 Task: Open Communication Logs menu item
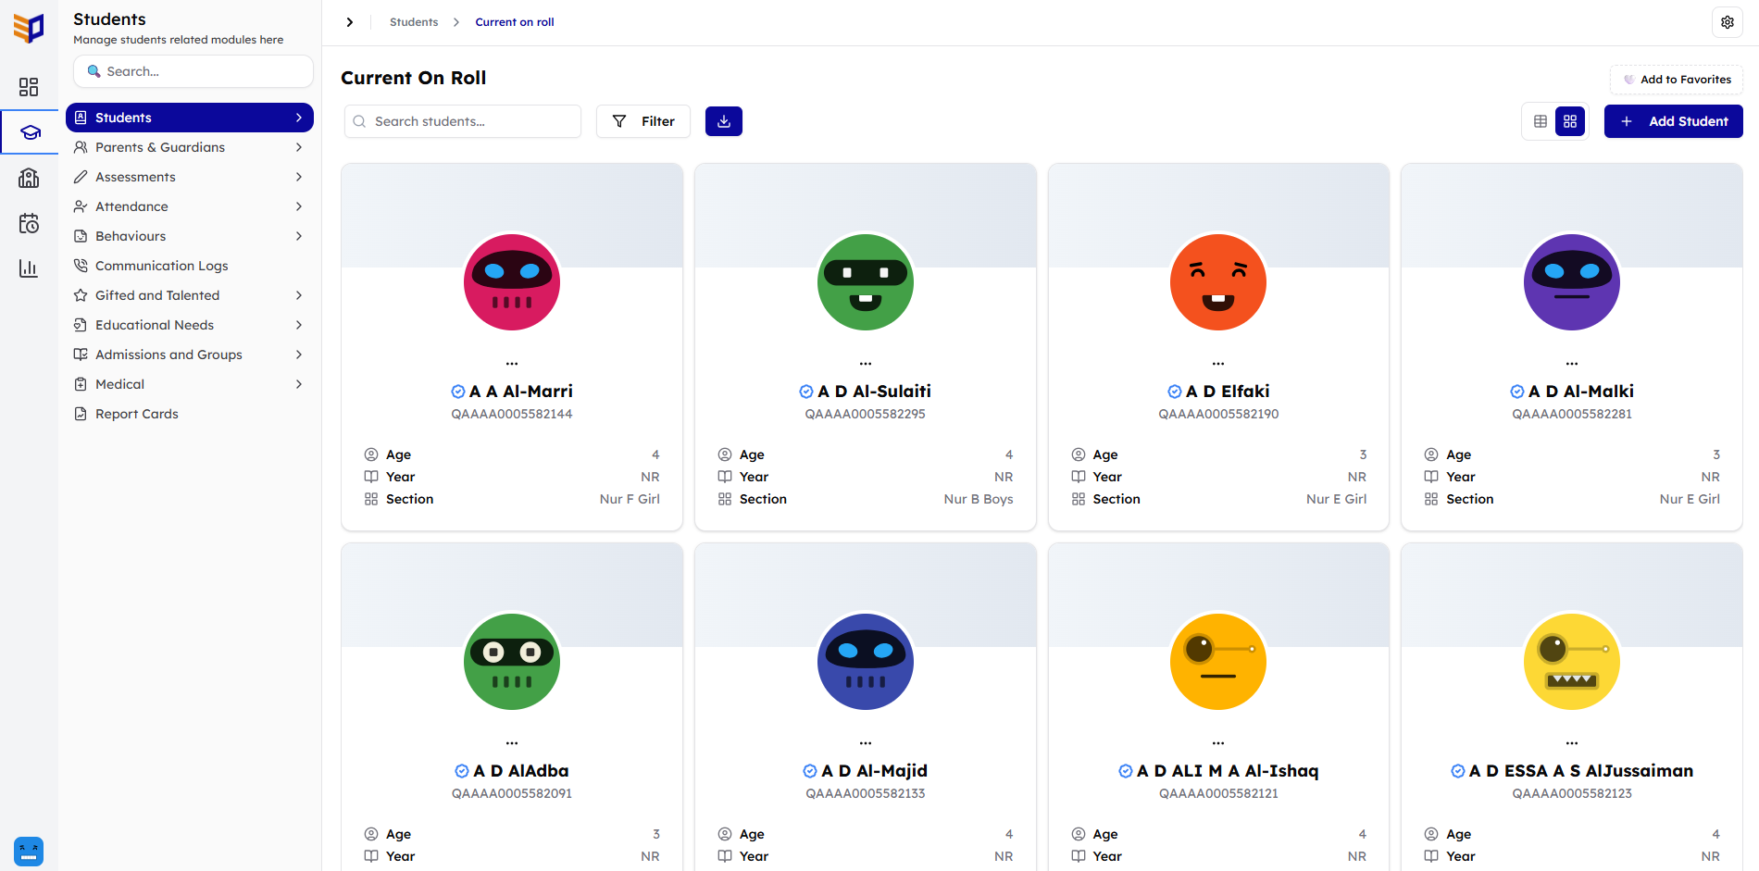(x=161, y=266)
